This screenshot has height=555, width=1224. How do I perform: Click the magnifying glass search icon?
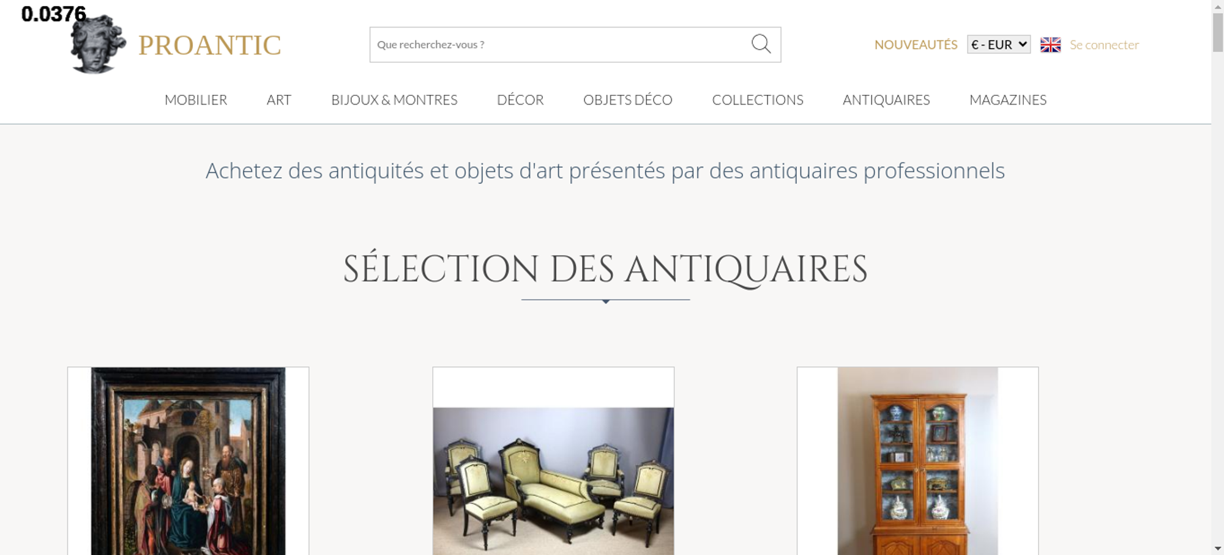coord(761,44)
